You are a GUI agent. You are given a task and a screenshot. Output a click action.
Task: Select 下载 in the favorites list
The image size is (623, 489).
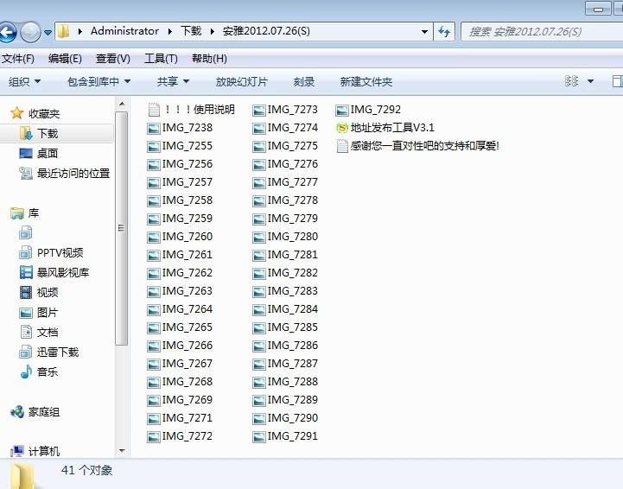tap(48, 133)
